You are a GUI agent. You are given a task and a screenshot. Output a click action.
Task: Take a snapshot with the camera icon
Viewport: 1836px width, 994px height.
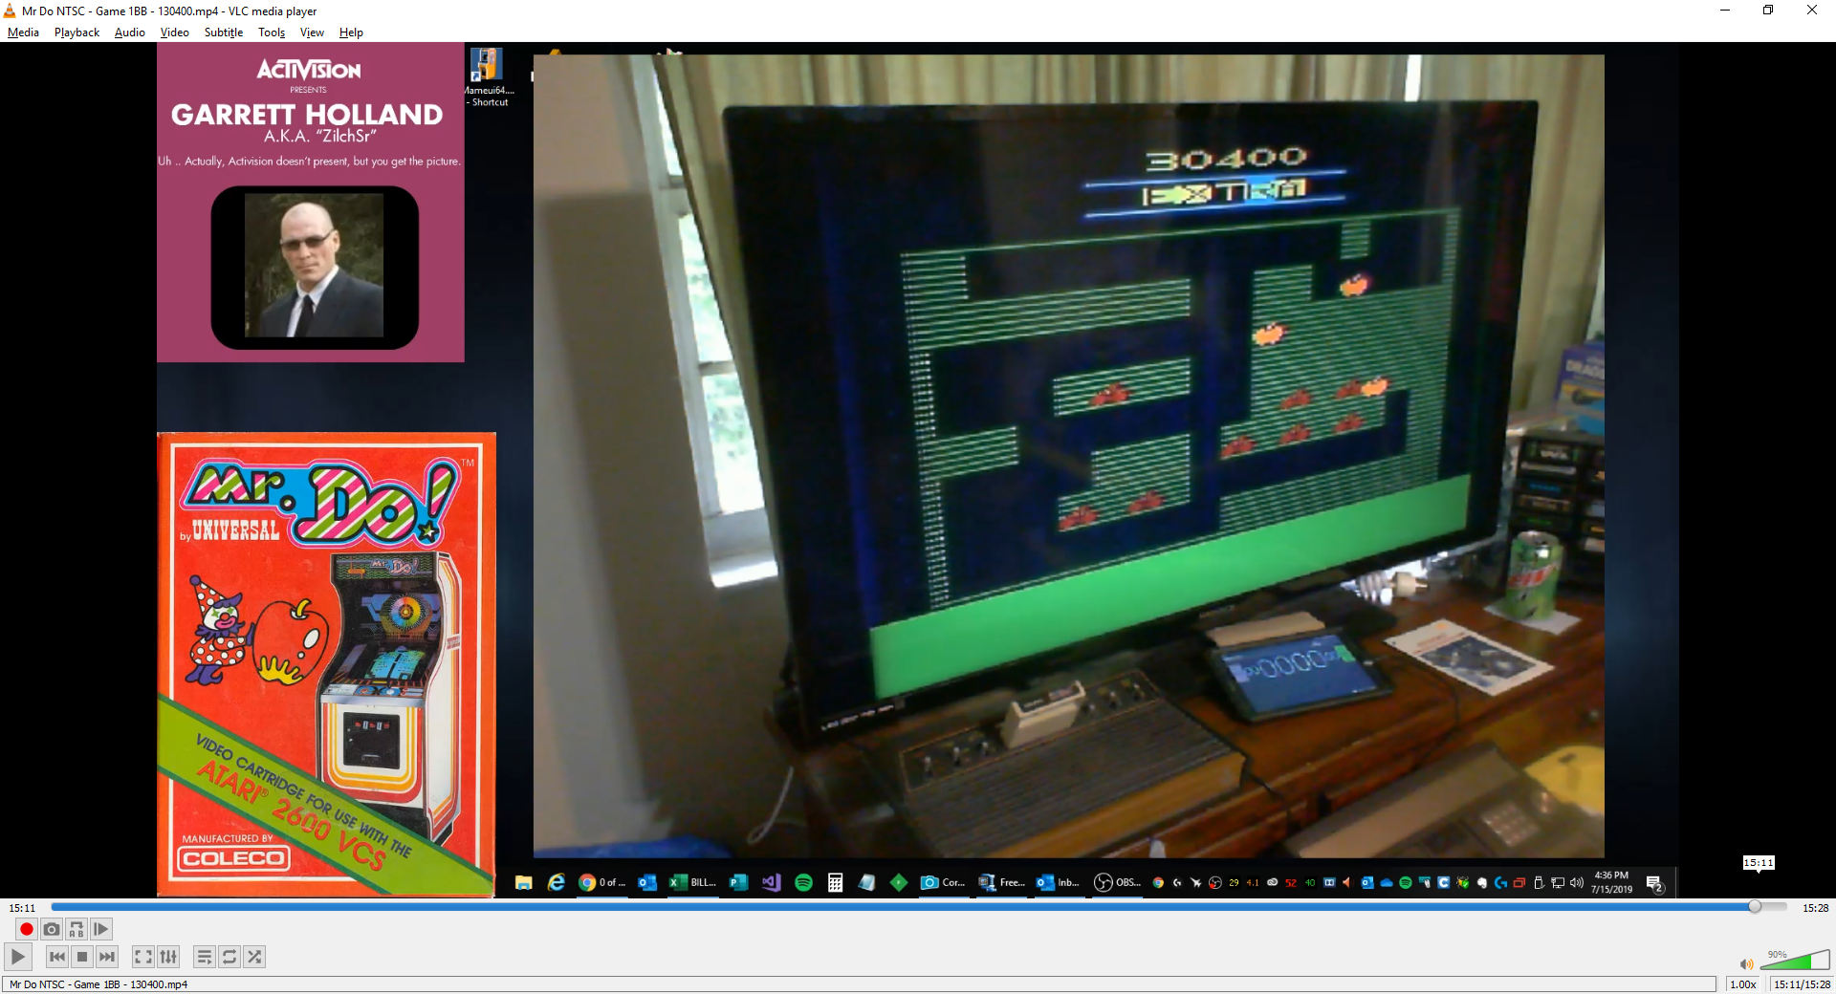tap(52, 929)
